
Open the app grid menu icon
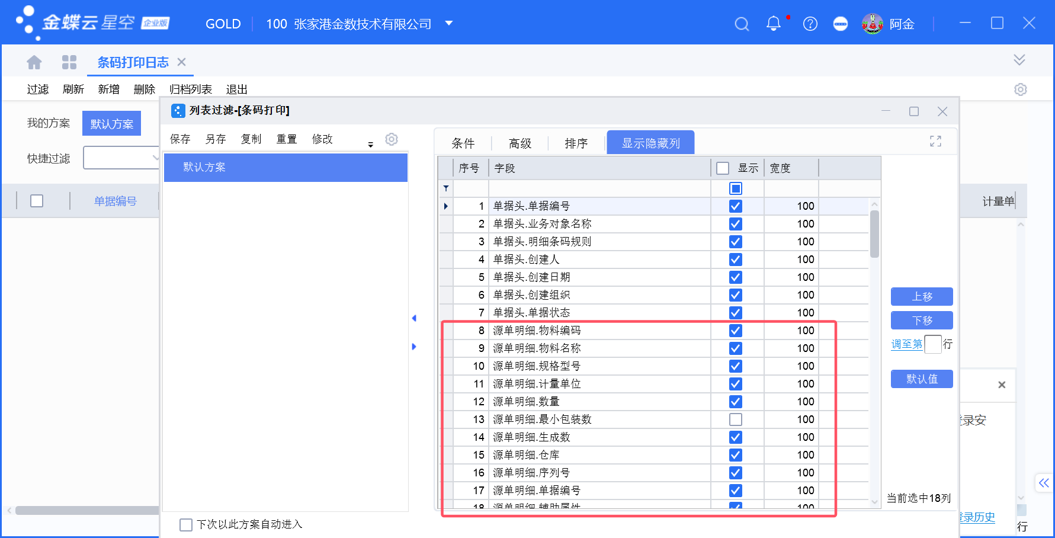pyautogui.click(x=69, y=62)
